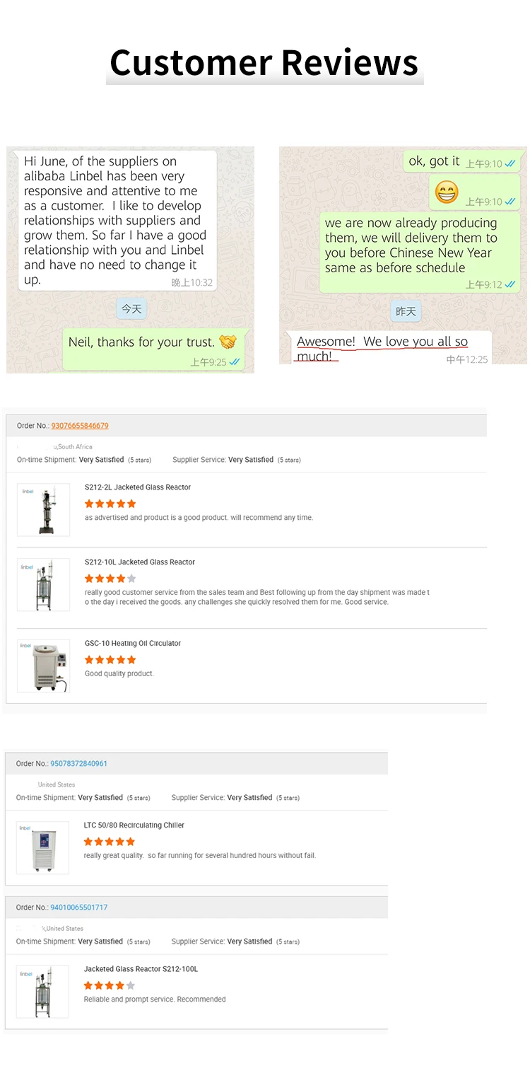This screenshot has height=1073, width=530.
Task: Click the handshake emoji in the reply
Action: click(x=228, y=342)
